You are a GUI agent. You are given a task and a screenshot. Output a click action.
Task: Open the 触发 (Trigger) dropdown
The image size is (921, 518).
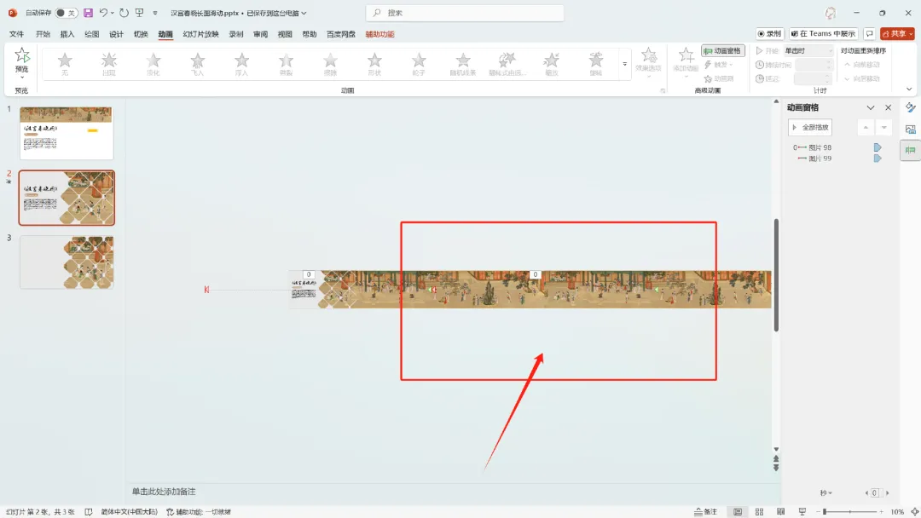point(719,65)
